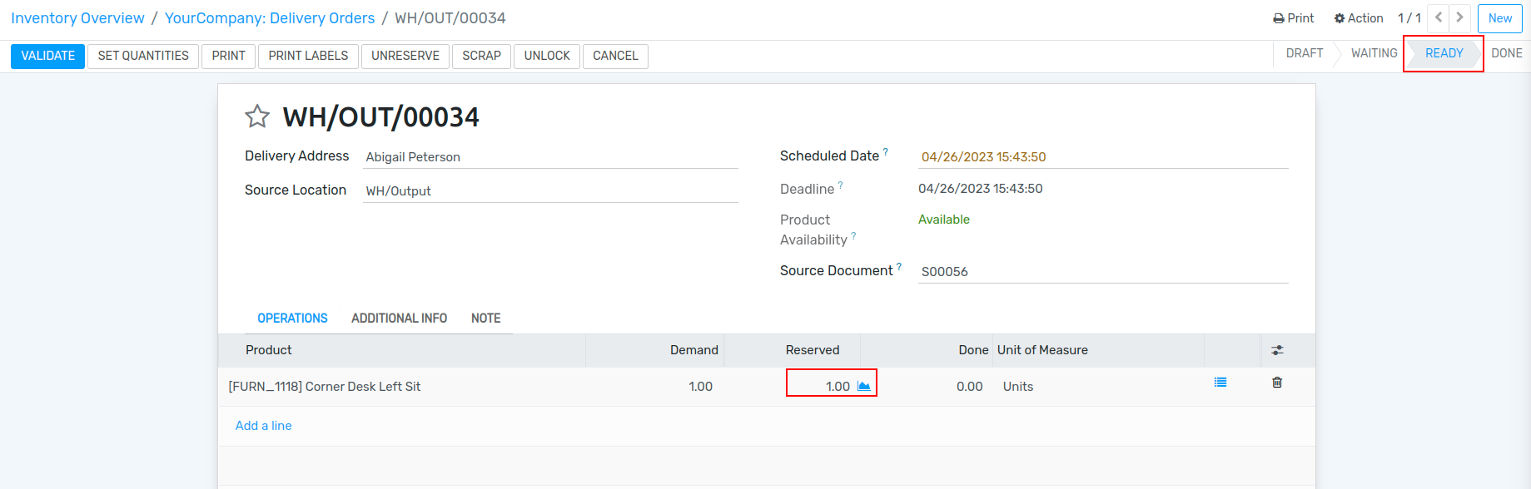Open optional columns settings icon
The image size is (1531, 489).
1277,350
